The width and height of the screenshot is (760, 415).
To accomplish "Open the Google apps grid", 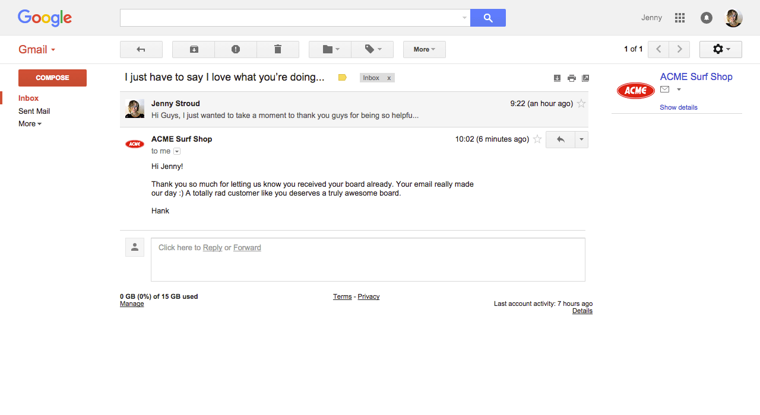I will point(680,18).
